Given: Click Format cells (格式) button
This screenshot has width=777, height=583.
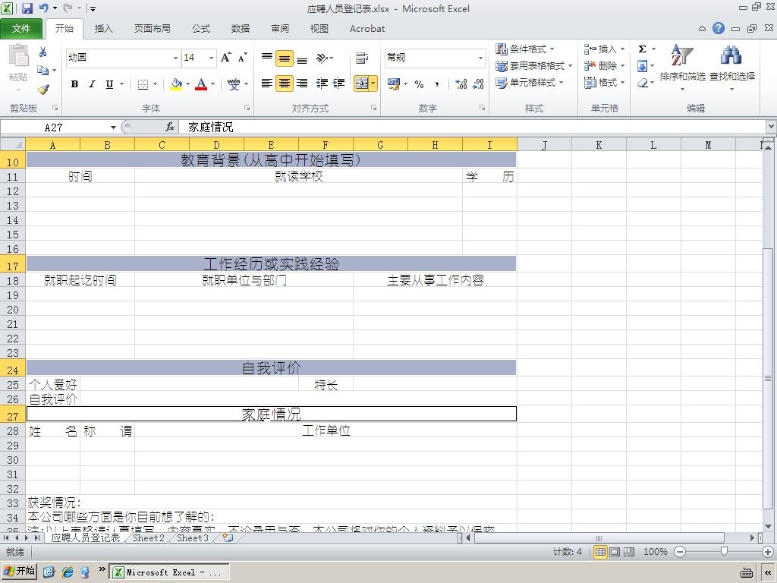Looking at the screenshot, I should coord(604,82).
